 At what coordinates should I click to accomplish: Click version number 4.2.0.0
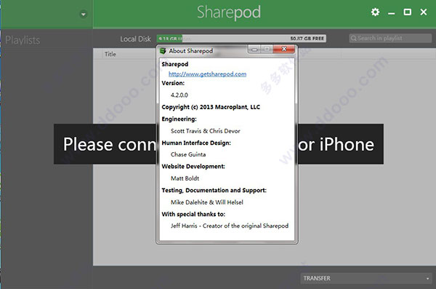point(179,95)
